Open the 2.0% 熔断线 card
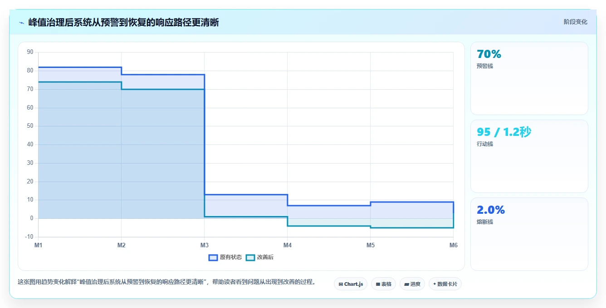This screenshot has width=606, height=308. pos(529,234)
